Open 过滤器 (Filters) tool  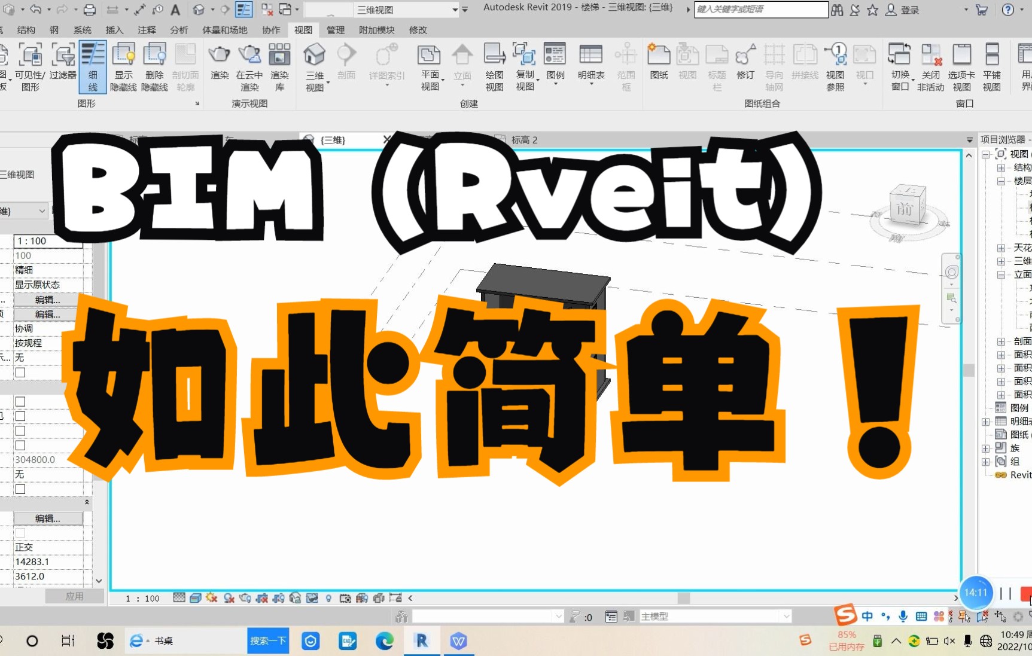point(63,62)
